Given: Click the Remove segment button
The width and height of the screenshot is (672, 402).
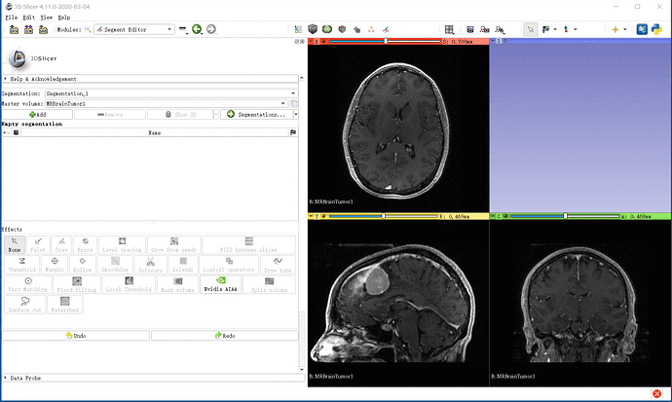Looking at the screenshot, I should (110, 114).
